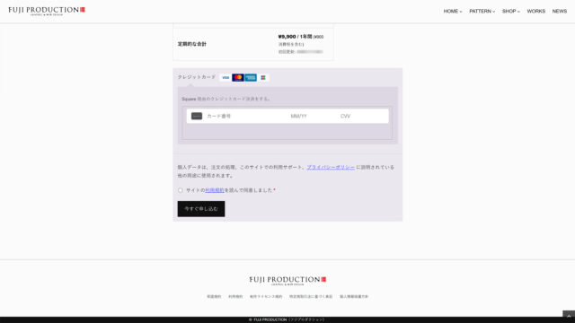Select the クレジットカード payment method label

tap(197, 77)
